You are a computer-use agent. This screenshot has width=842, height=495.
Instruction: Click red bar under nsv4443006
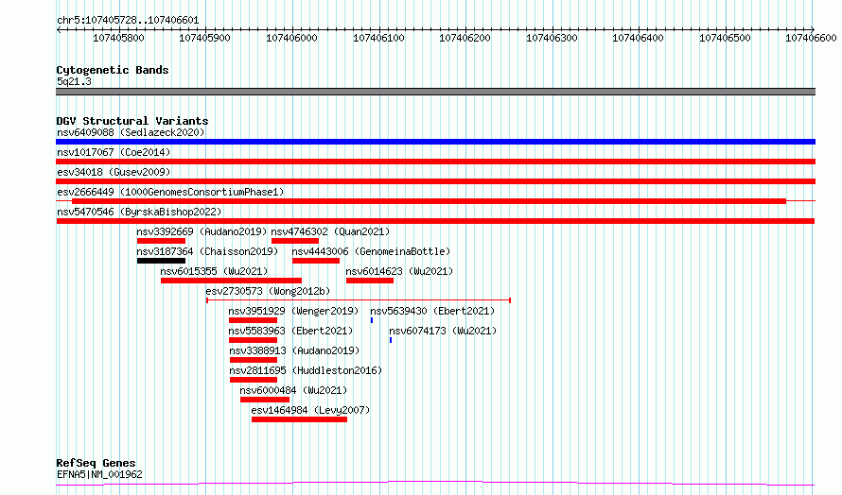316,261
